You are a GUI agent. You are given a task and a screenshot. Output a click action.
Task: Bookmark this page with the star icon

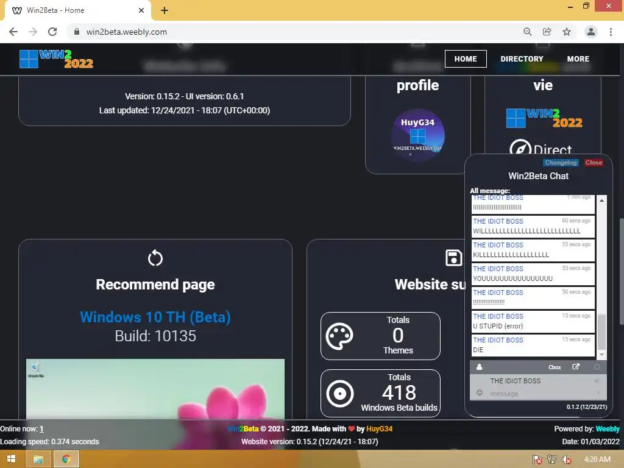pos(567,32)
